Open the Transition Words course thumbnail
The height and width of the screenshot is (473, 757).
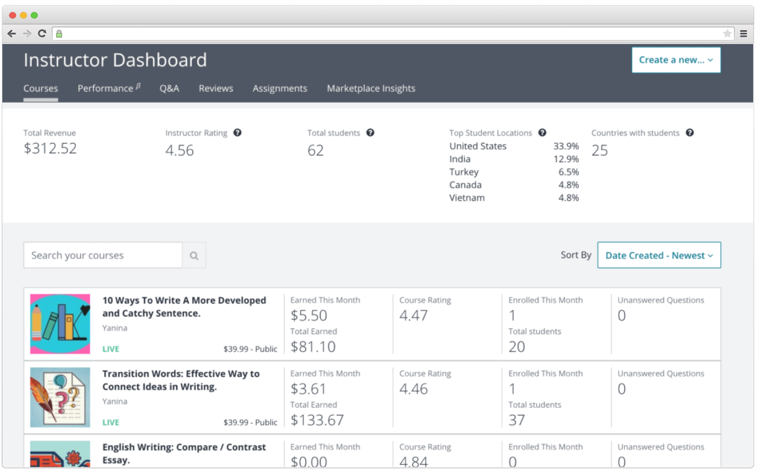tap(60, 397)
